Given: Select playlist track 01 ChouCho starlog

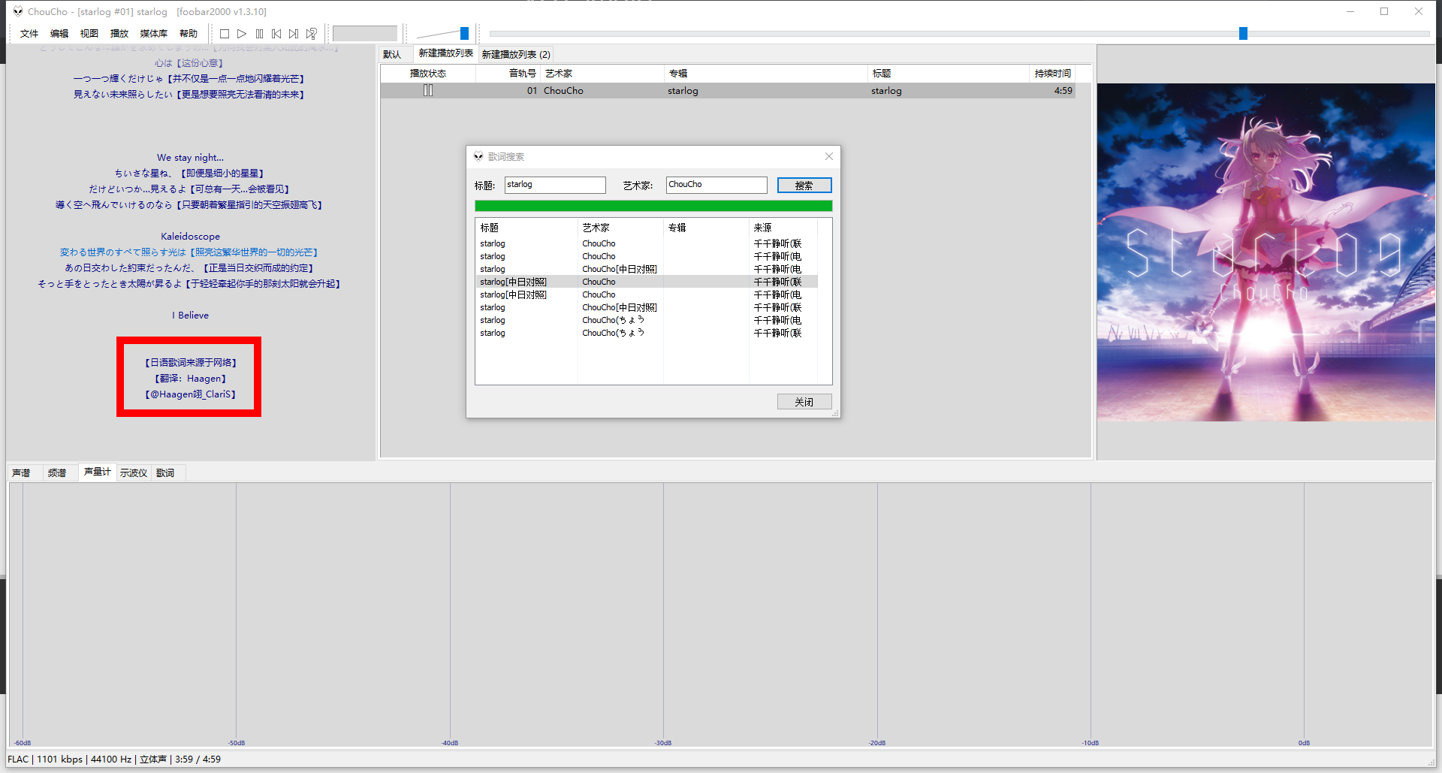Looking at the screenshot, I should pyautogui.click(x=728, y=90).
